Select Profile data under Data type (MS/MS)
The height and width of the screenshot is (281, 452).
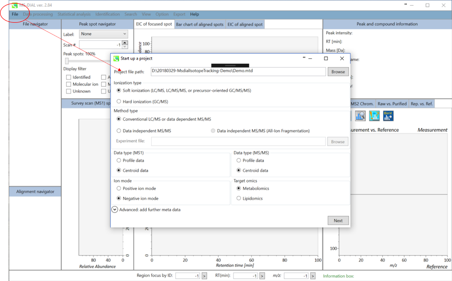[239, 160]
